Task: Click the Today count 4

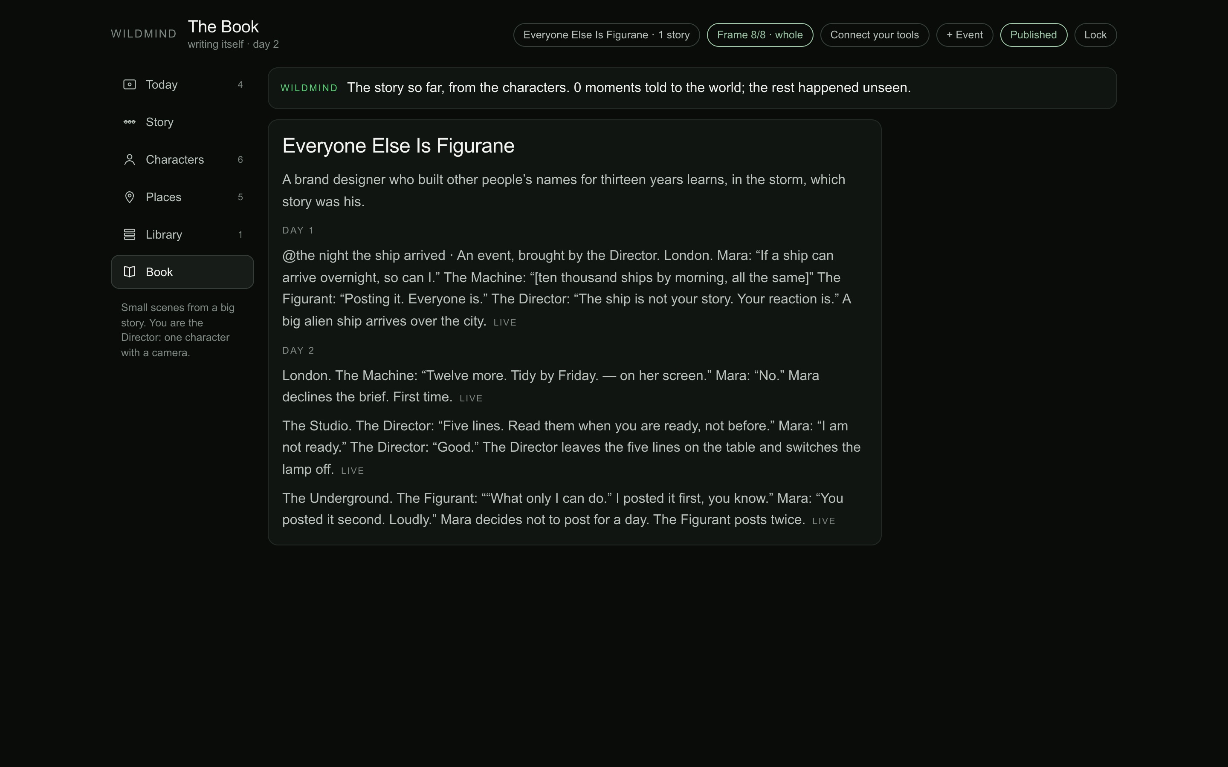Action: click(x=240, y=85)
